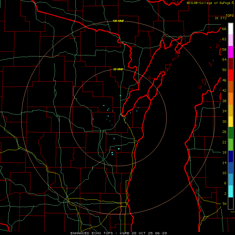235x235 pixels.
Task: Click the dark red 54 kft swatch
Action: pos(231,63)
